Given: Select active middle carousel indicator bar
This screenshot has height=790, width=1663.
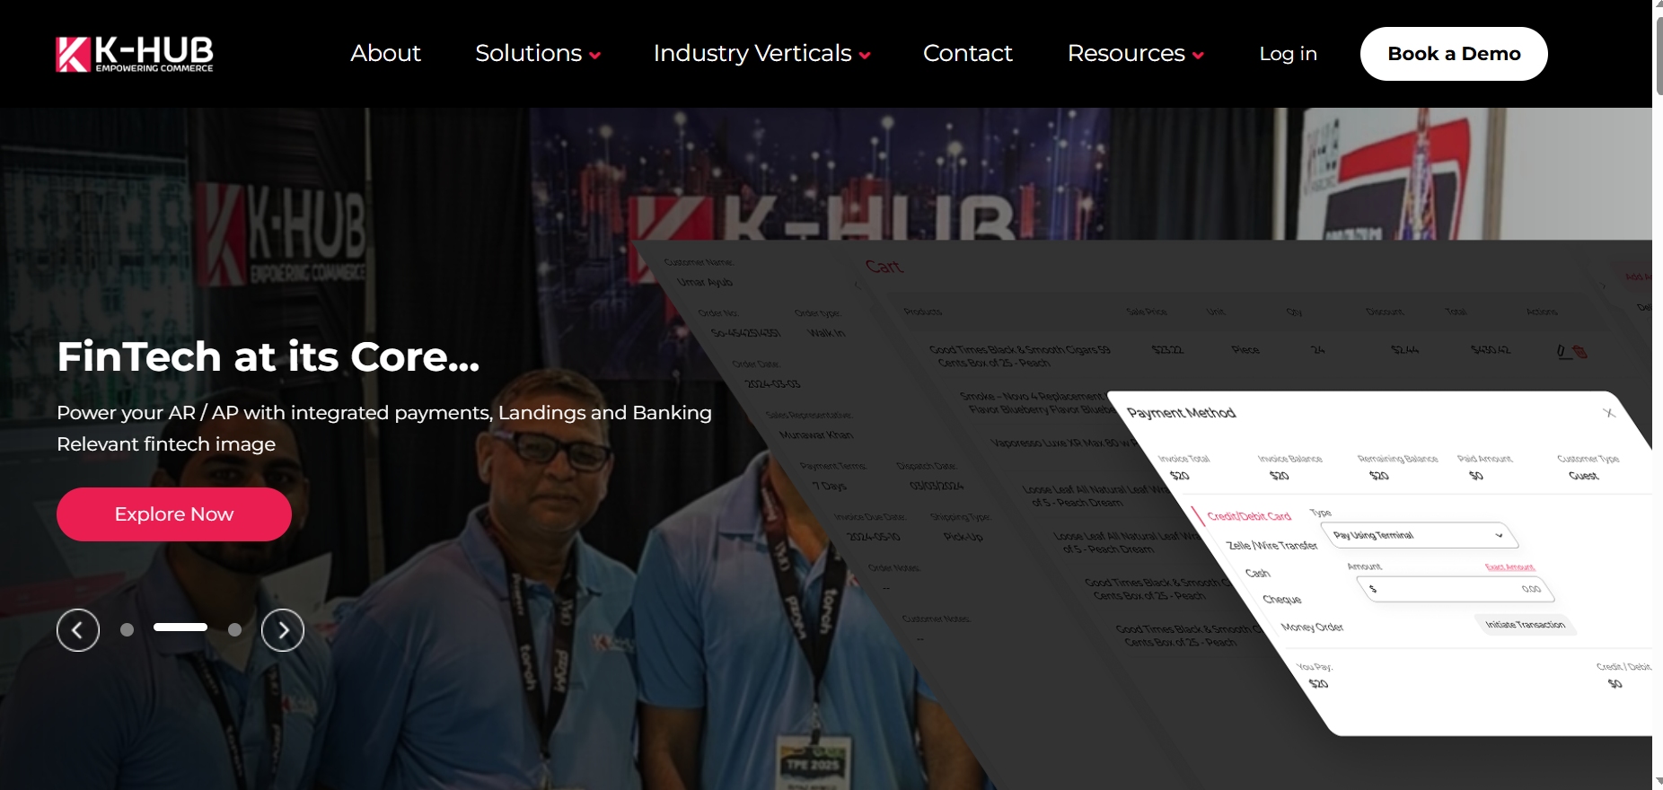Looking at the screenshot, I should pos(180,628).
